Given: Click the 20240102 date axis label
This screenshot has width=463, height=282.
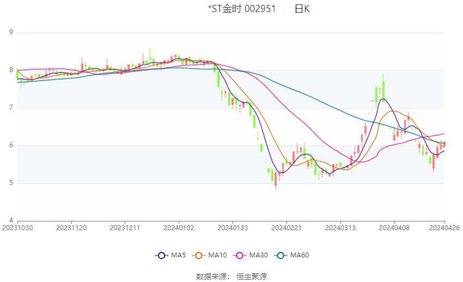Looking at the screenshot, I should (179, 227).
